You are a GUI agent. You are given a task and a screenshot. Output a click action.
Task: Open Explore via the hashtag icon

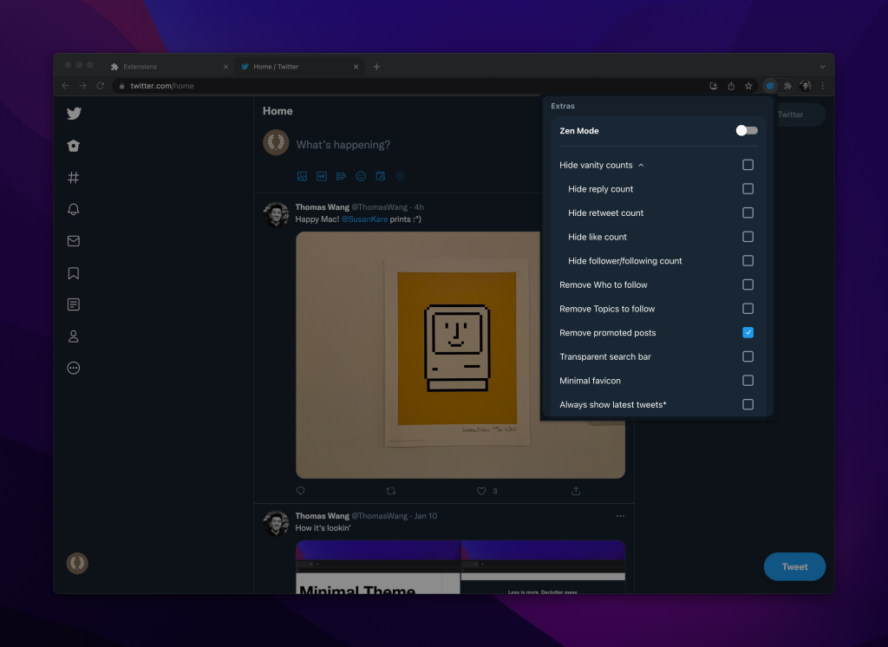tap(74, 177)
